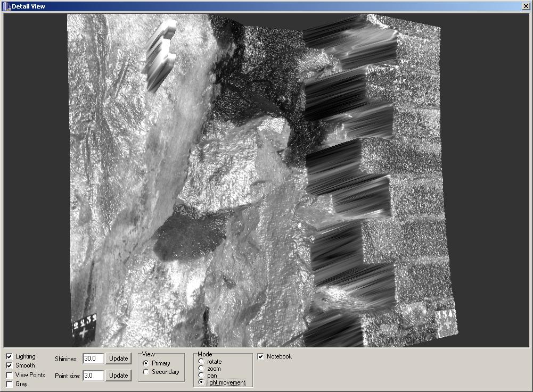This screenshot has height=392, width=533.
Task: Pick the pan mode radio button
Action: point(201,376)
